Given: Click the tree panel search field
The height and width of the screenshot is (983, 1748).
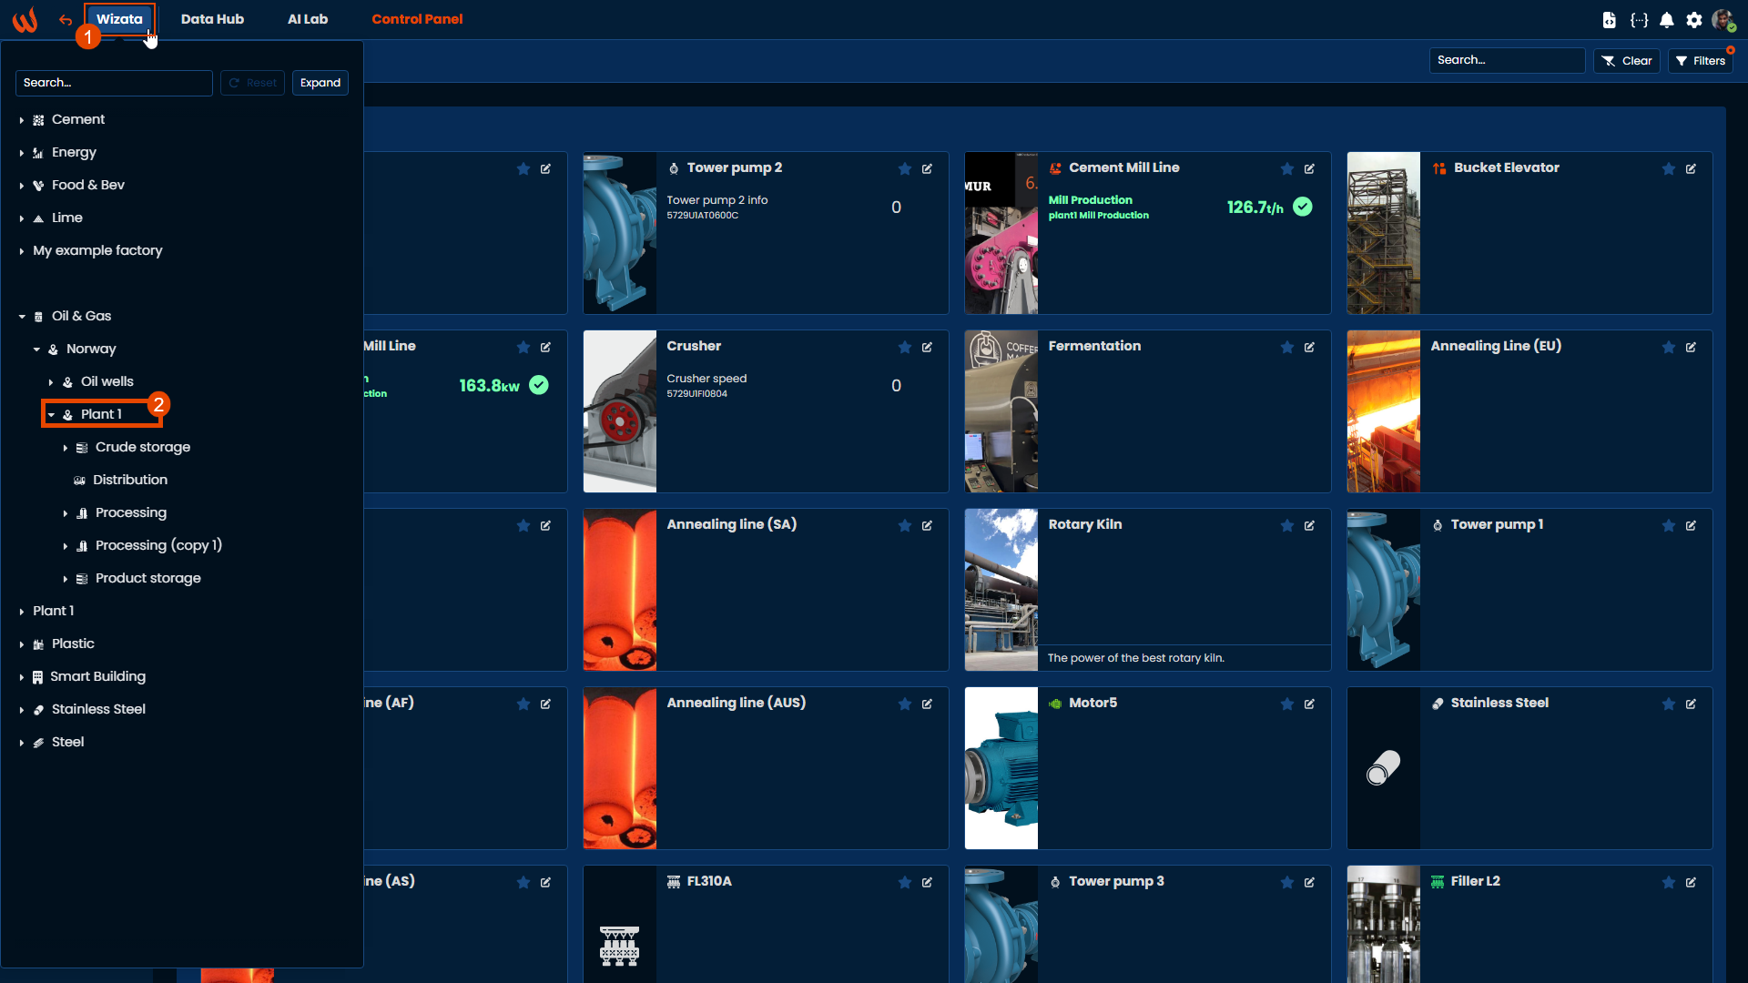Looking at the screenshot, I should click(114, 83).
